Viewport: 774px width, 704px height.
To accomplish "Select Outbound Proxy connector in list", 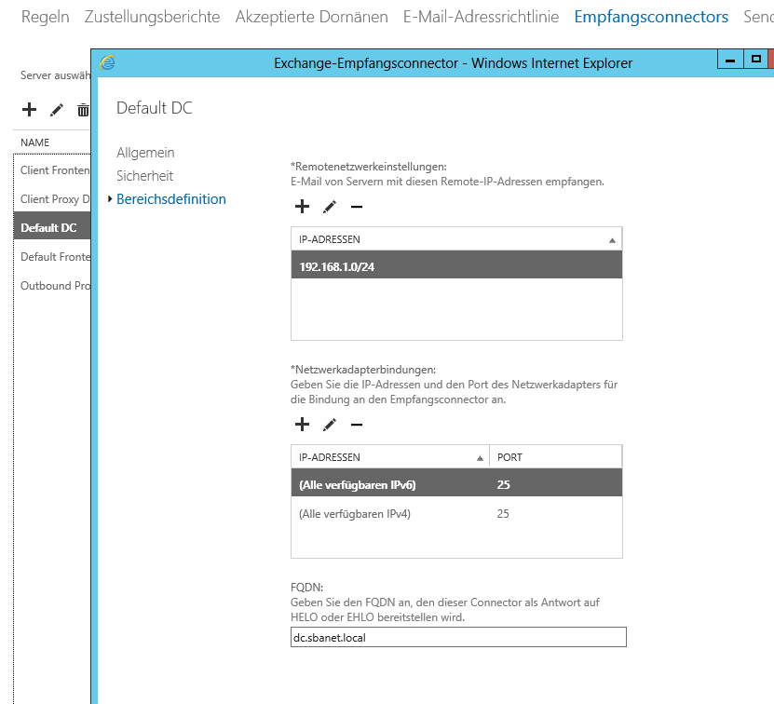I will coord(52,285).
